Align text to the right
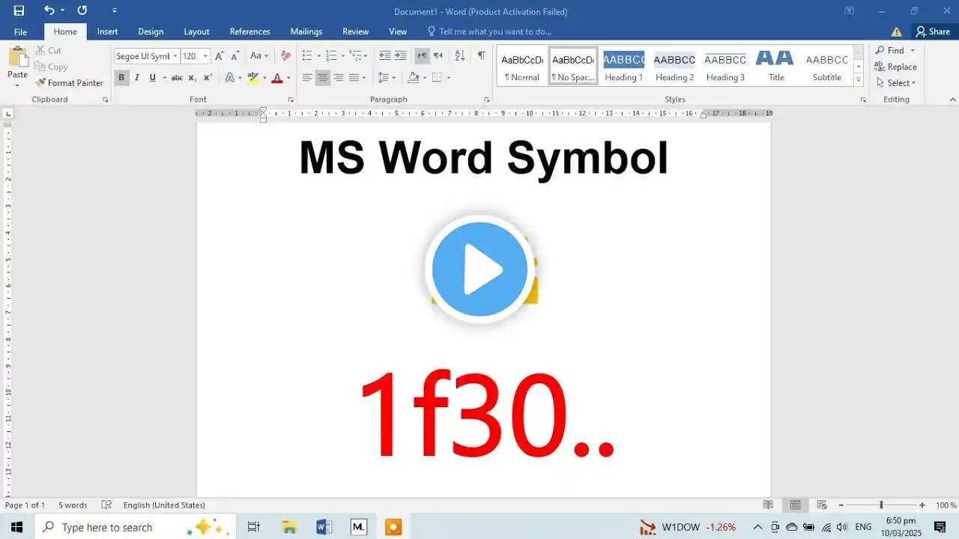The image size is (959, 539). coord(339,78)
